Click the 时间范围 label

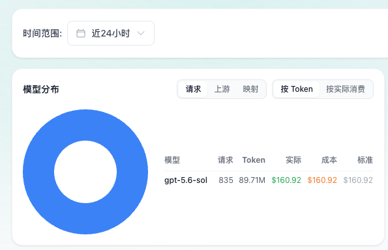click(x=42, y=33)
